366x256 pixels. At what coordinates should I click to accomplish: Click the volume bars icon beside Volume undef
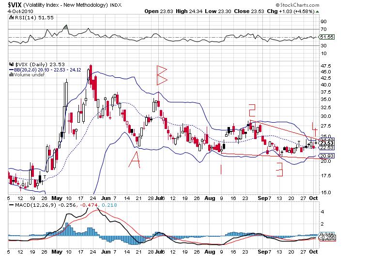coord(11,75)
